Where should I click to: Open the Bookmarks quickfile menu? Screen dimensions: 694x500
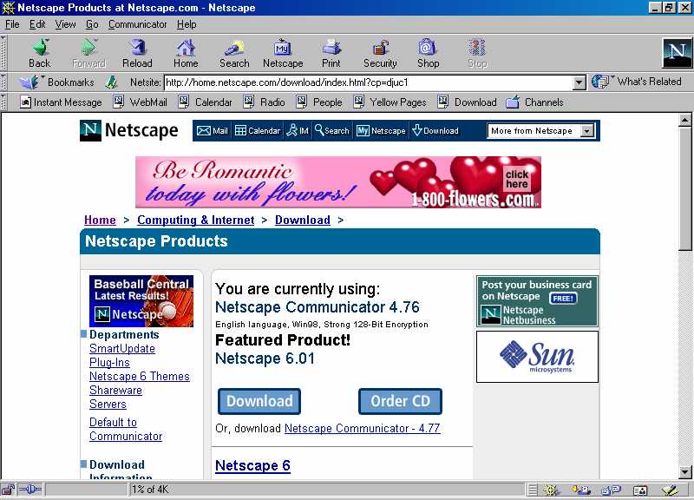coord(56,82)
